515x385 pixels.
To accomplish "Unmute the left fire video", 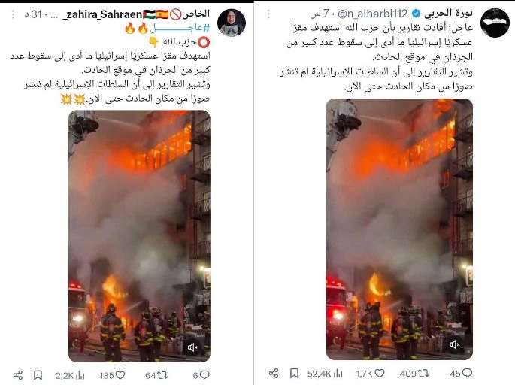I will click(x=192, y=347).
